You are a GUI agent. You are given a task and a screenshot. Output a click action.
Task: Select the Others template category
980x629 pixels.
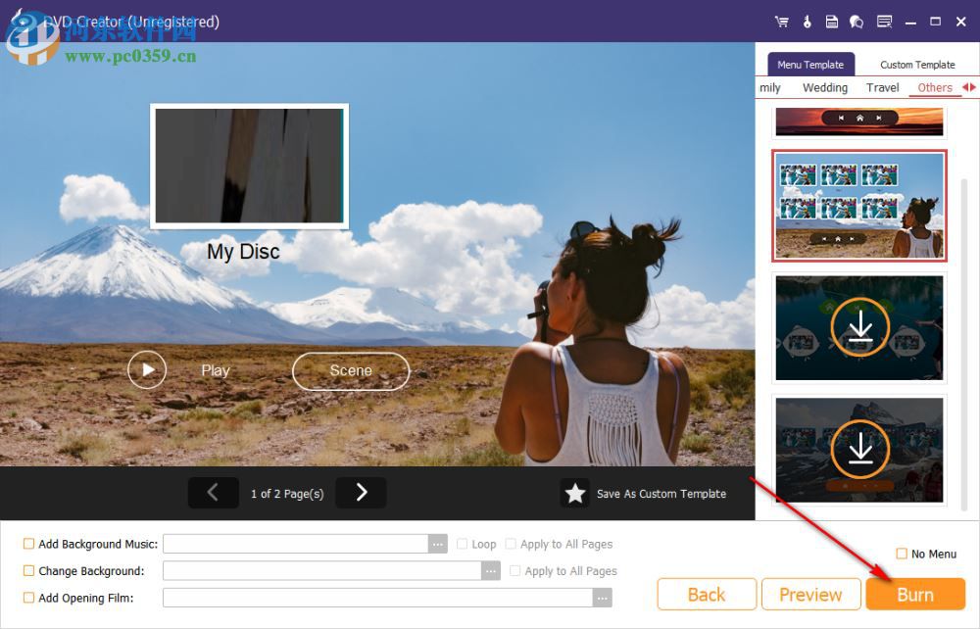(x=935, y=87)
